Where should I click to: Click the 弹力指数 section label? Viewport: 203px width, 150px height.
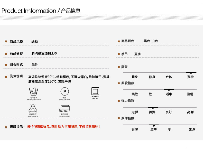[128, 101]
